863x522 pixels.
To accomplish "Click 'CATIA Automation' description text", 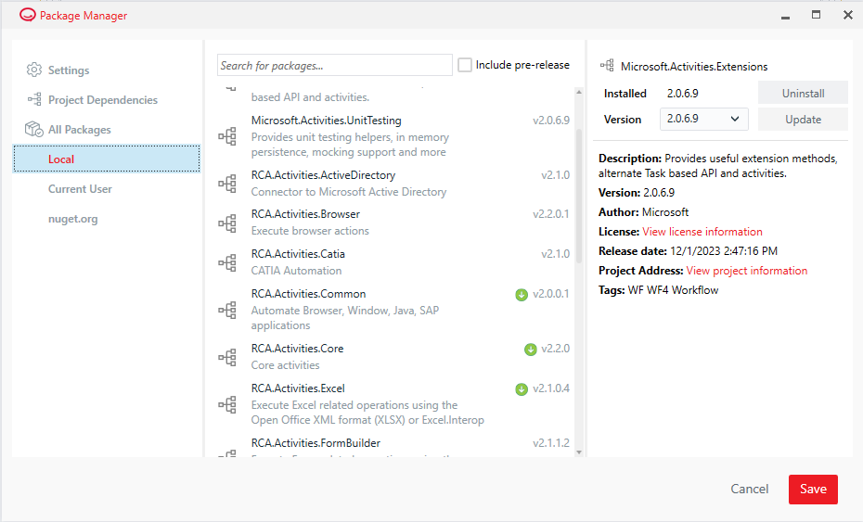I will [x=296, y=271].
